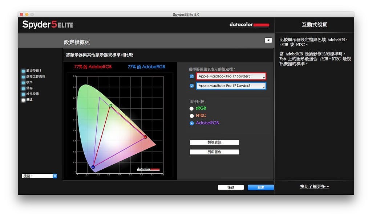Open the blue-bordered profile dropdown
The height and width of the screenshot is (219, 372).
click(231, 86)
